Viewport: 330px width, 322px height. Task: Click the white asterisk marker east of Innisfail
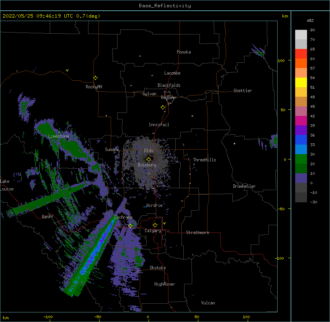coord(192,116)
